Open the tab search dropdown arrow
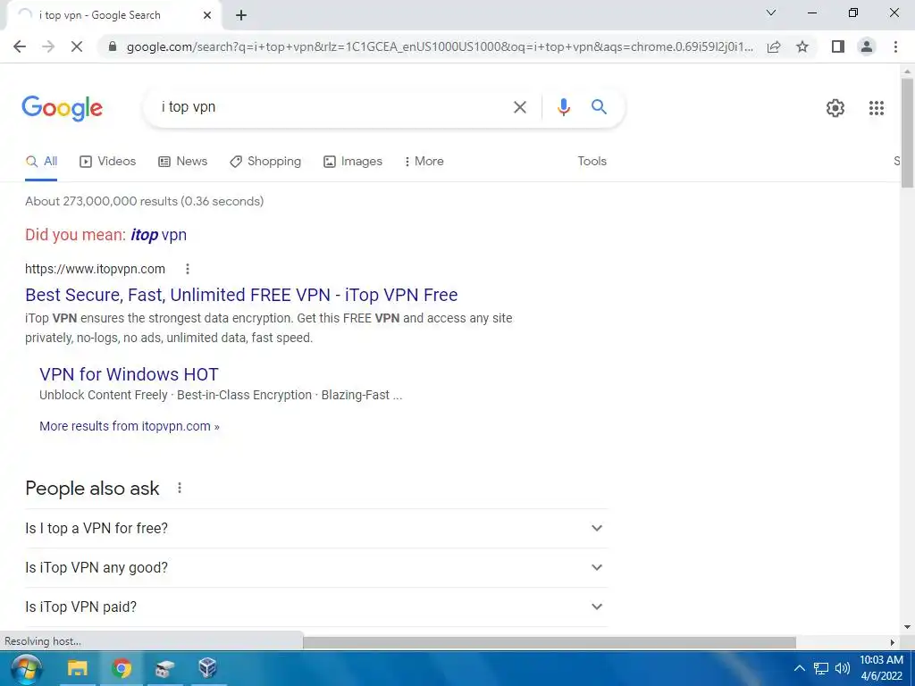Screen dimensions: 915x686 tap(771, 13)
